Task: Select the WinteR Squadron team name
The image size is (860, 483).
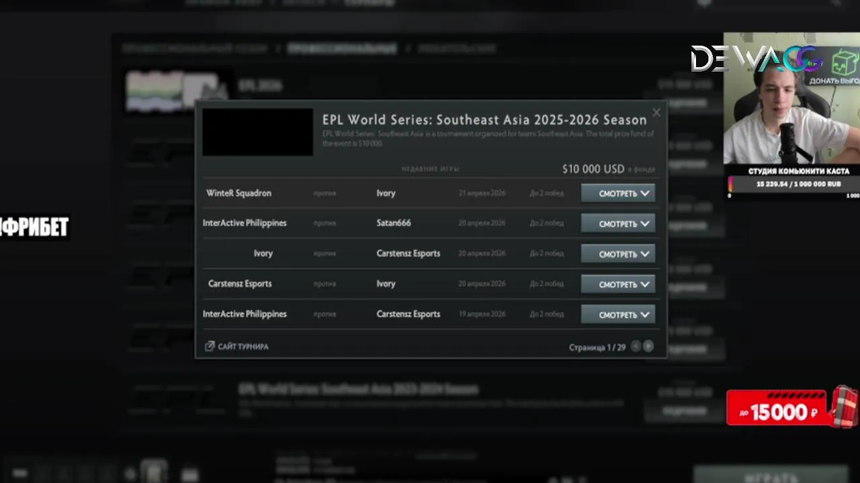Action: 239,193
